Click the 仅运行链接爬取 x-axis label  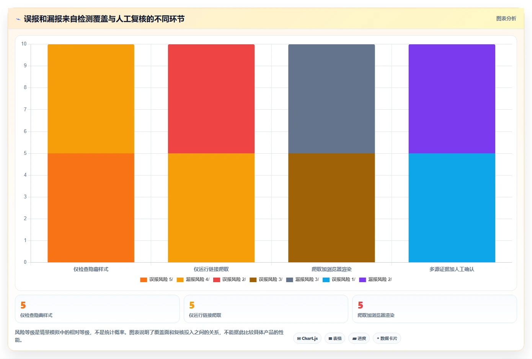(211, 269)
